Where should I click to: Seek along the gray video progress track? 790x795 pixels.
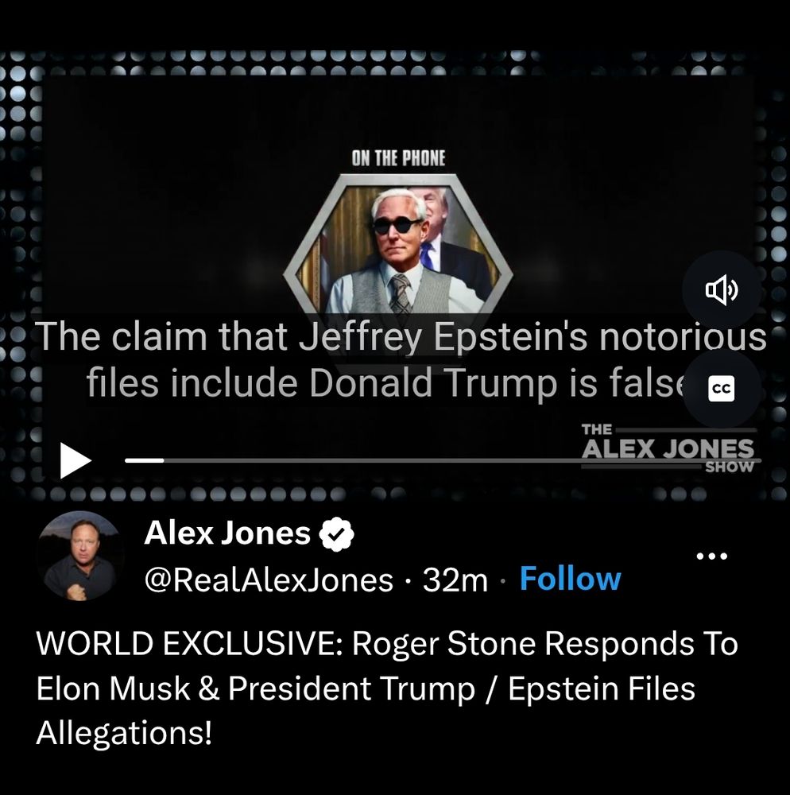click(442, 460)
